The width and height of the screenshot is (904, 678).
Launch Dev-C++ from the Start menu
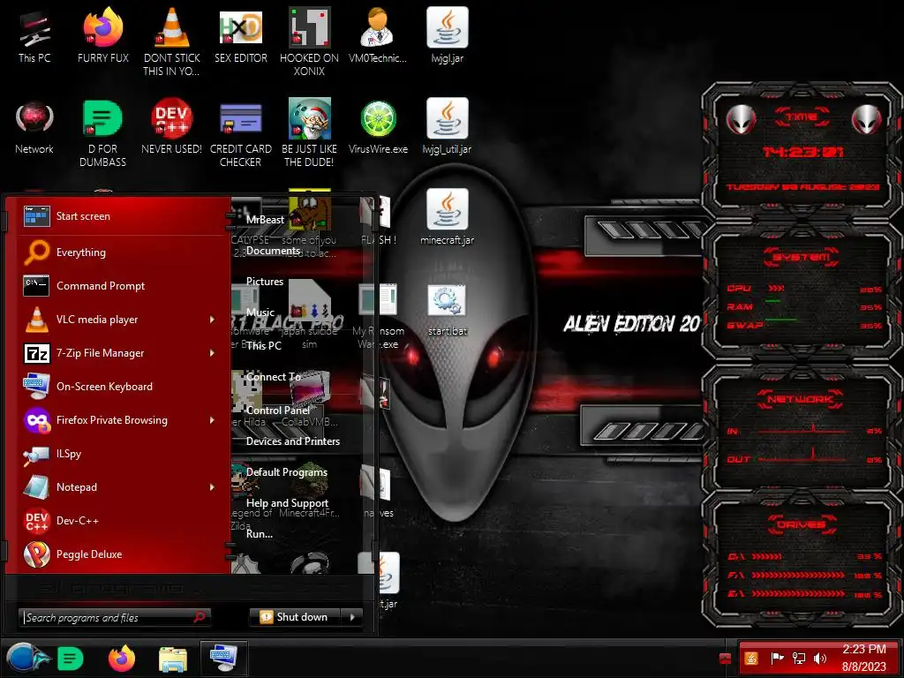pos(119,521)
